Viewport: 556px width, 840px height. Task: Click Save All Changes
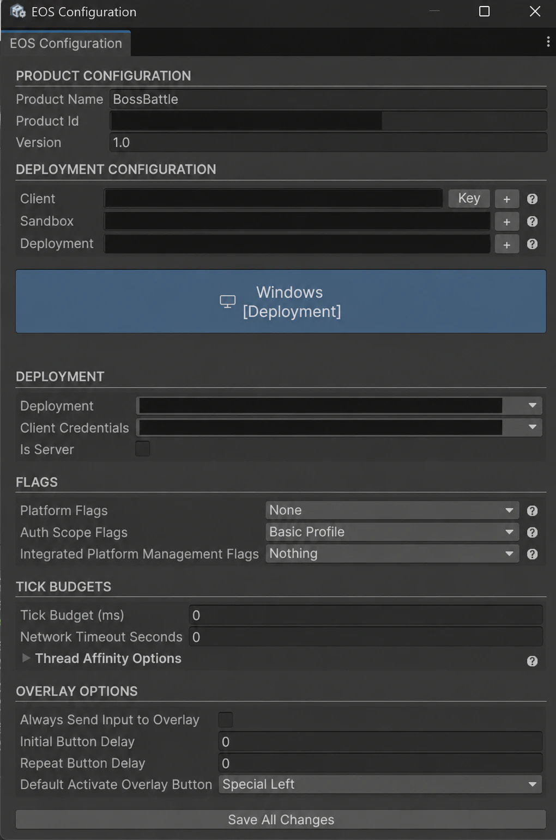click(x=281, y=819)
